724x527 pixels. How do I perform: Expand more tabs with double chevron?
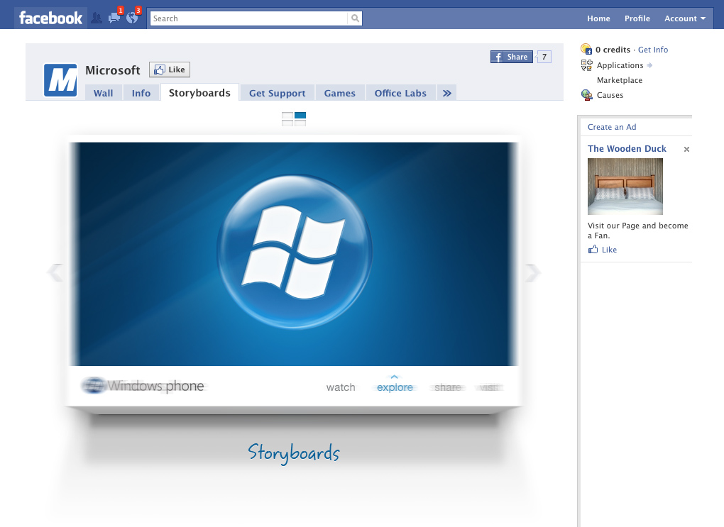447,93
